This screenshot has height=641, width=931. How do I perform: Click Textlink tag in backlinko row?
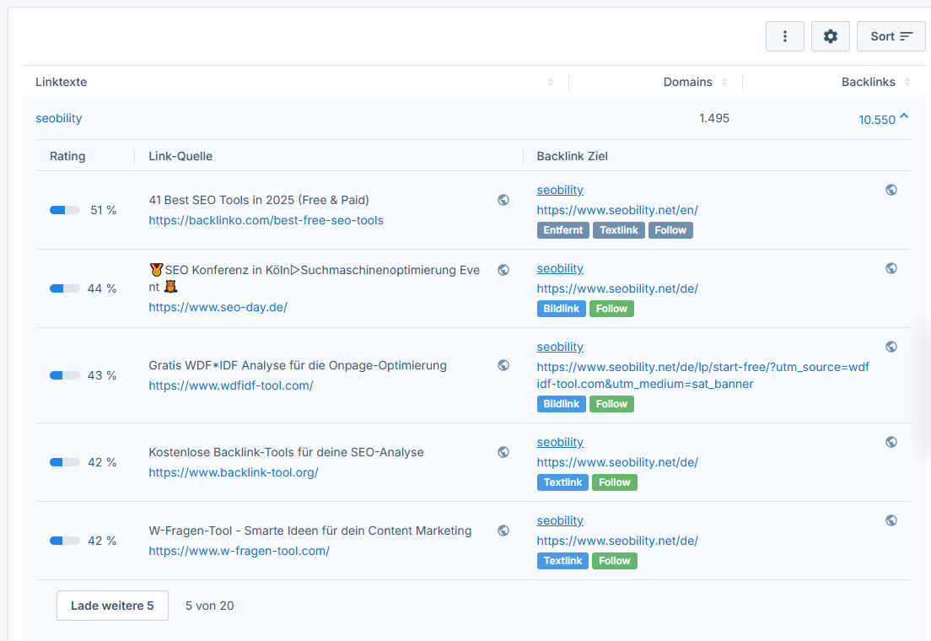click(x=619, y=230)
